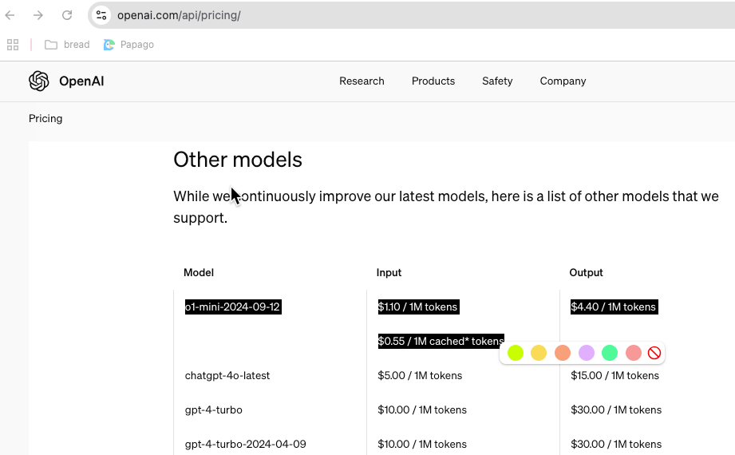Click the address bar URL
Screen dimensions: 735x455
[x=179, y=15]
